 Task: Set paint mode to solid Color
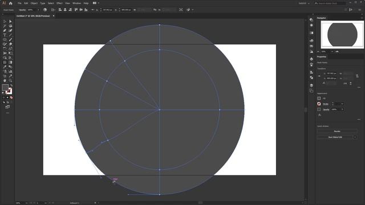point(4,97)
